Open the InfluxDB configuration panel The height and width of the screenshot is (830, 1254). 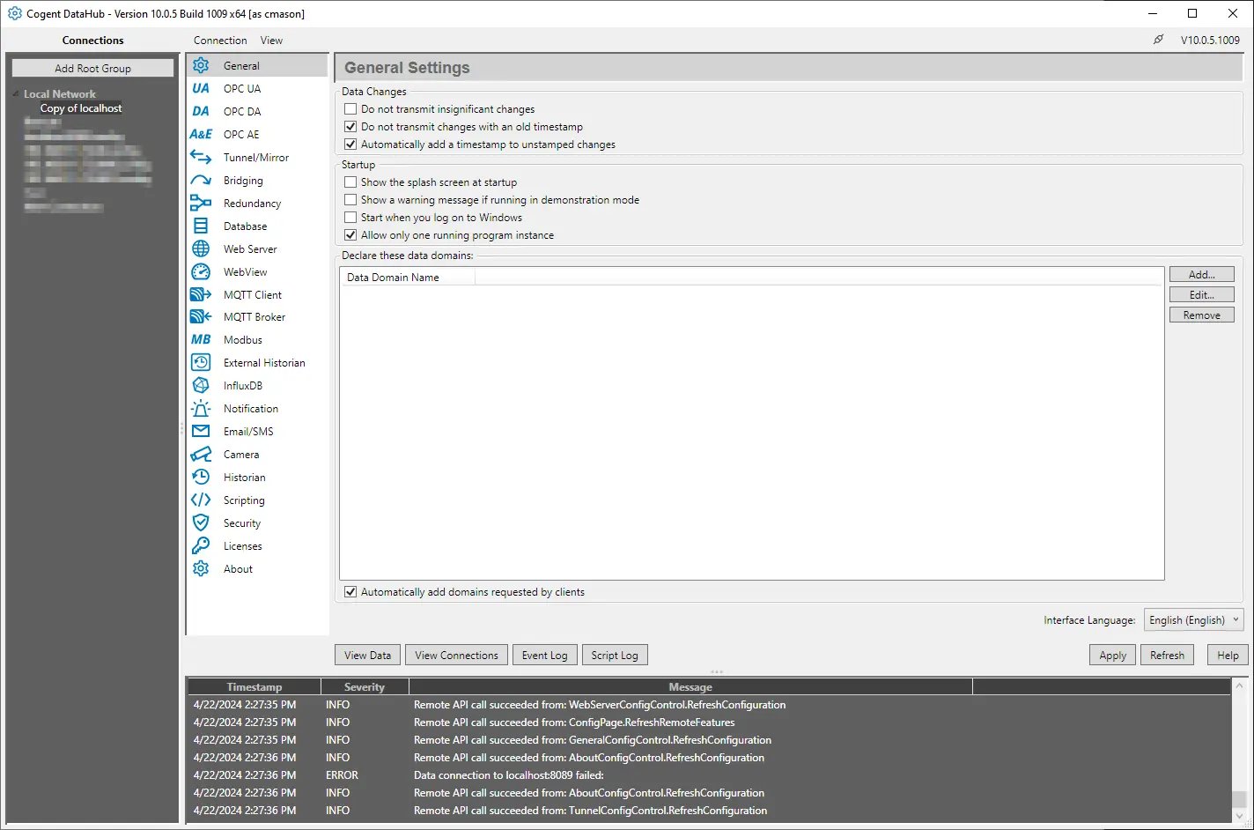click(244, 385)
